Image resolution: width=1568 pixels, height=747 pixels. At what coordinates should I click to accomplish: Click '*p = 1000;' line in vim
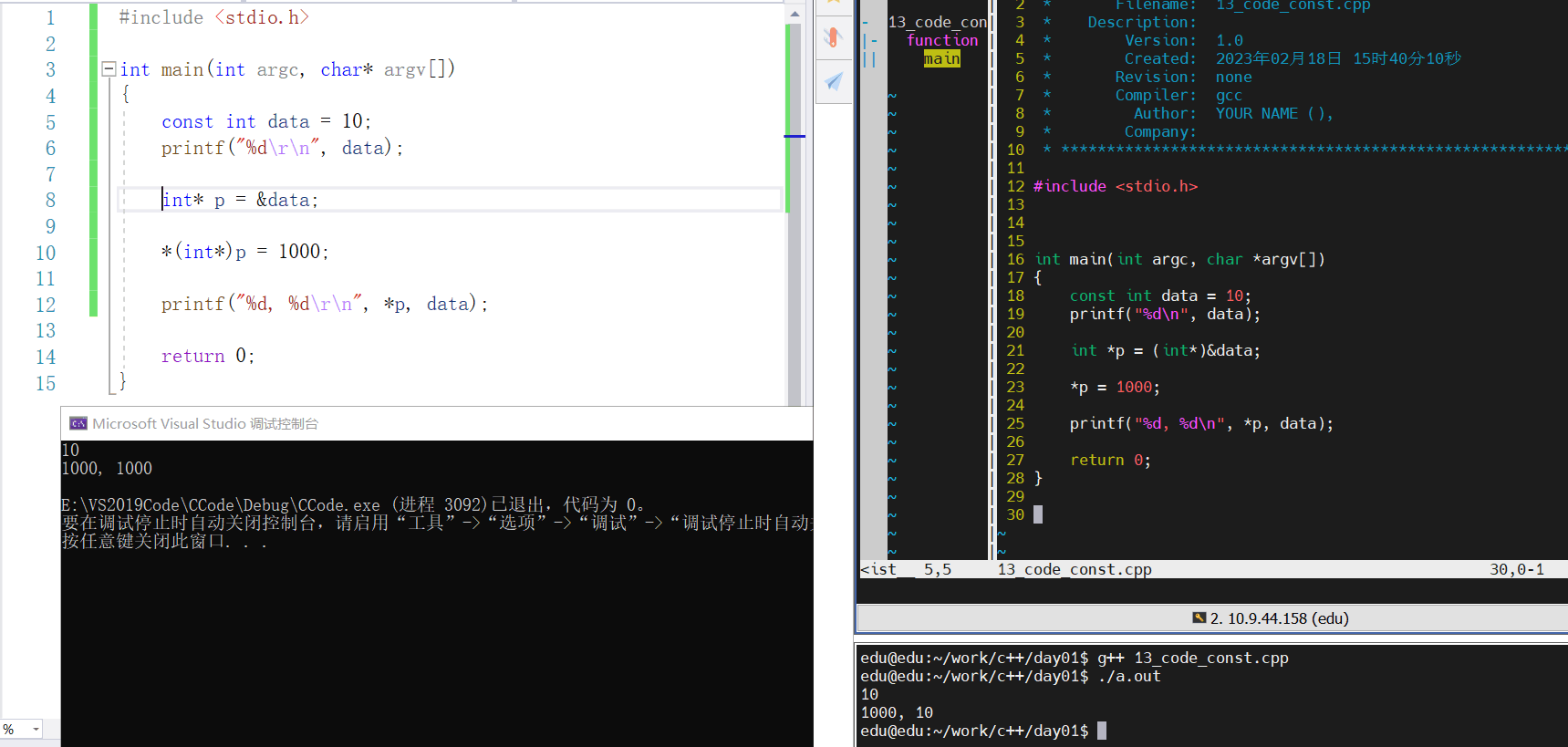1115,387
